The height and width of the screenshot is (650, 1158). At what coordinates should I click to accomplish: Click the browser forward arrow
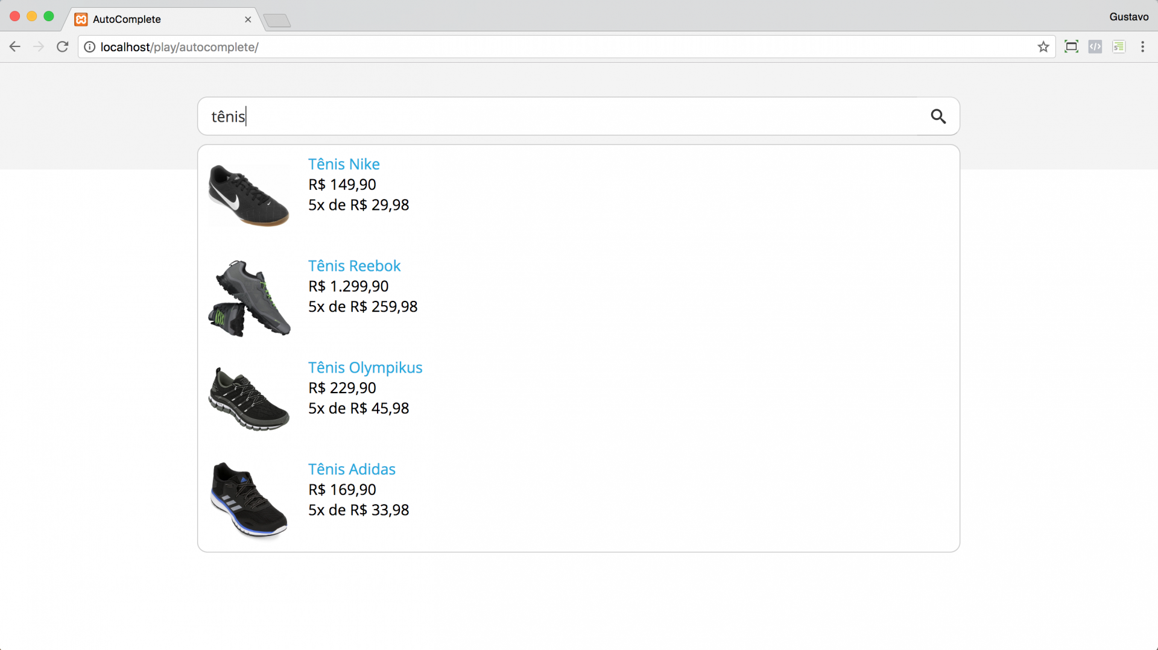[x=39, y=47]
